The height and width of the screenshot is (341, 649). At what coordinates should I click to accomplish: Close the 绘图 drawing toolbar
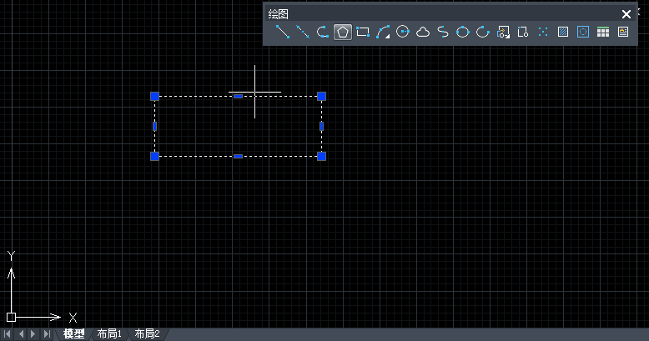tap(626, 13)
